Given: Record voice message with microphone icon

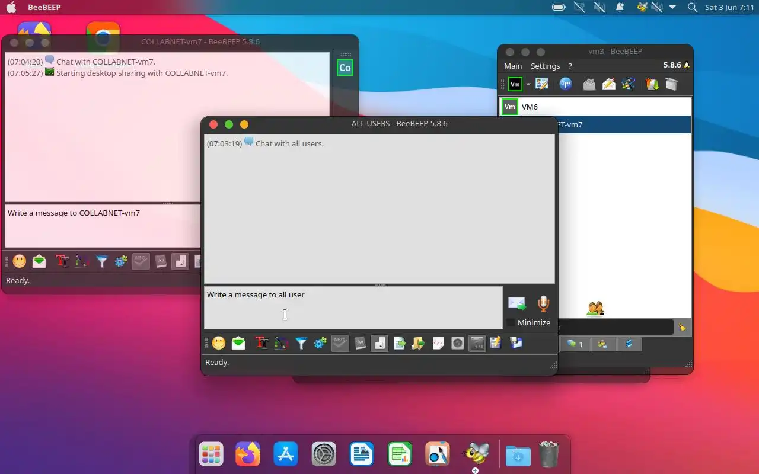Looking at the screenshot, I should pyautogui.click(x=543, y=304).
